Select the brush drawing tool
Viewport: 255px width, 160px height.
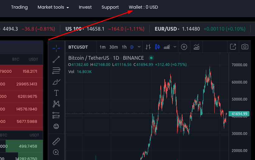coord(56,82)
